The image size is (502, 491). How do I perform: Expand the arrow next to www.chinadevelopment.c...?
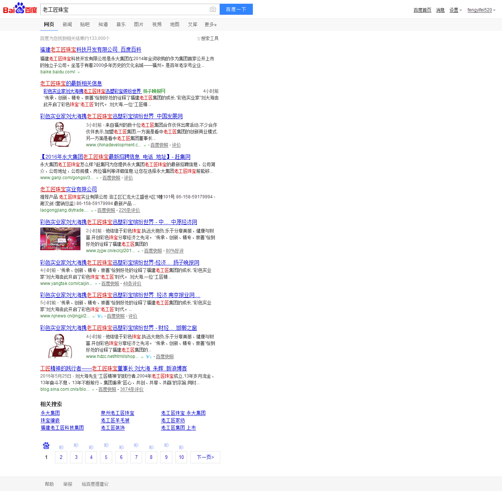(145, 146)
